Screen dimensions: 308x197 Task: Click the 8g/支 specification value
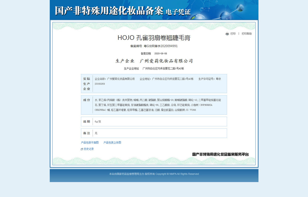click(x=98, y=122)
